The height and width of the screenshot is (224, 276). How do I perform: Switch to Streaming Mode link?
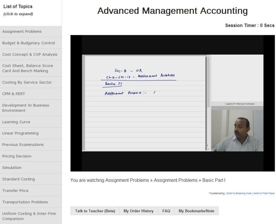pos(239,193)
